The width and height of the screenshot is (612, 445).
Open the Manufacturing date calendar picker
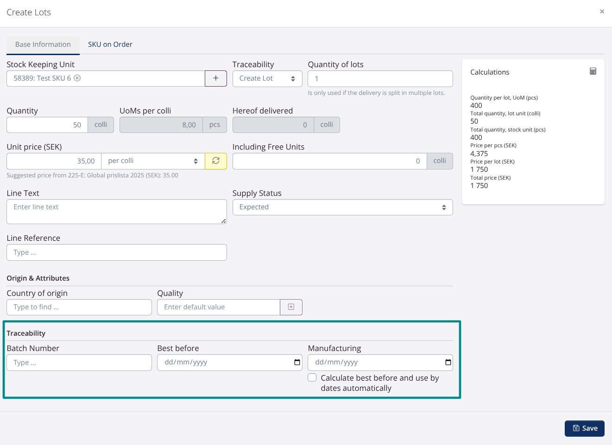(x=447, y=363)
